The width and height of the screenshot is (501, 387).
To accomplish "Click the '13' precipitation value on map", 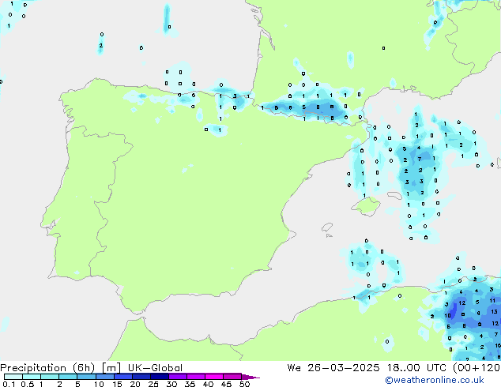I will pos(495,312).
